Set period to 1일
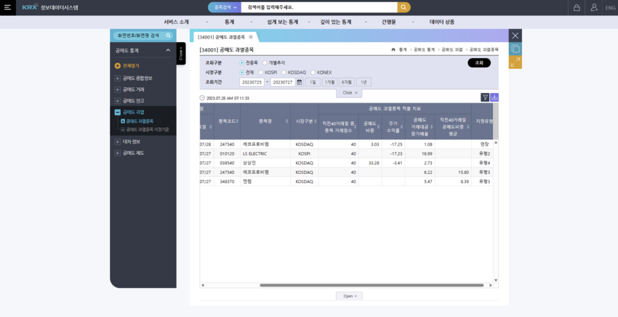 [x=313, y=82]
